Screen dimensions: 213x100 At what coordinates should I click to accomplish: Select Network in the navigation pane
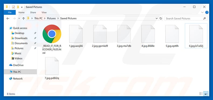click(18, 79)
